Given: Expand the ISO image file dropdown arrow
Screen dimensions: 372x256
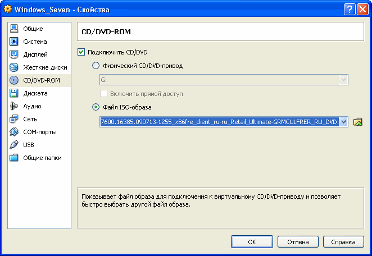Looking at the screenshot, I should pos(343,122).
